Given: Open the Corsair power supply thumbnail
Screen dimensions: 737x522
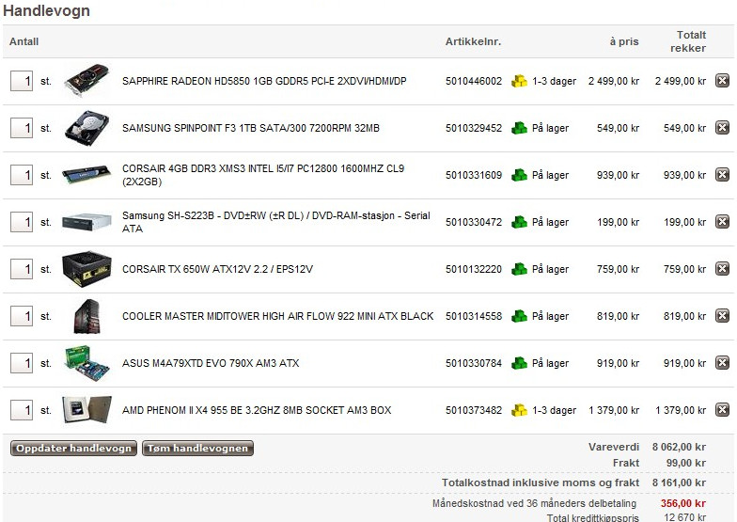Looking at the screenshot, I should pyautogui.click(x=86, y=269).
